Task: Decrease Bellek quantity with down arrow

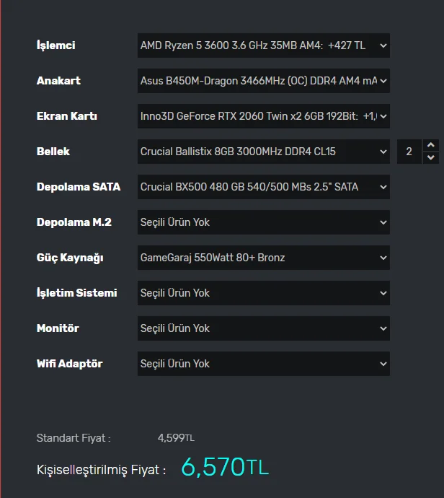Action: point(431,157)
